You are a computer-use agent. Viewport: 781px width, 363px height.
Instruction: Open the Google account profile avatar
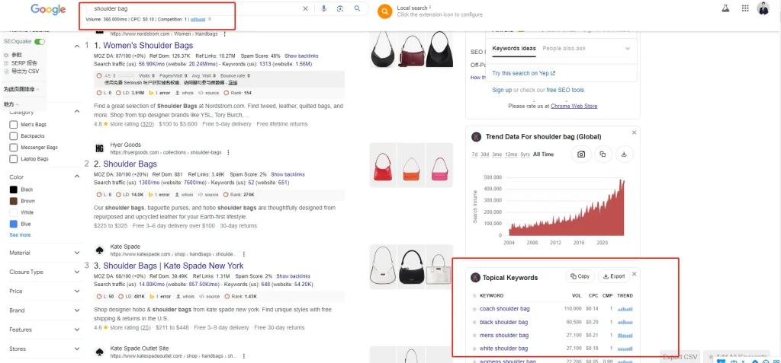coord(763,8)
